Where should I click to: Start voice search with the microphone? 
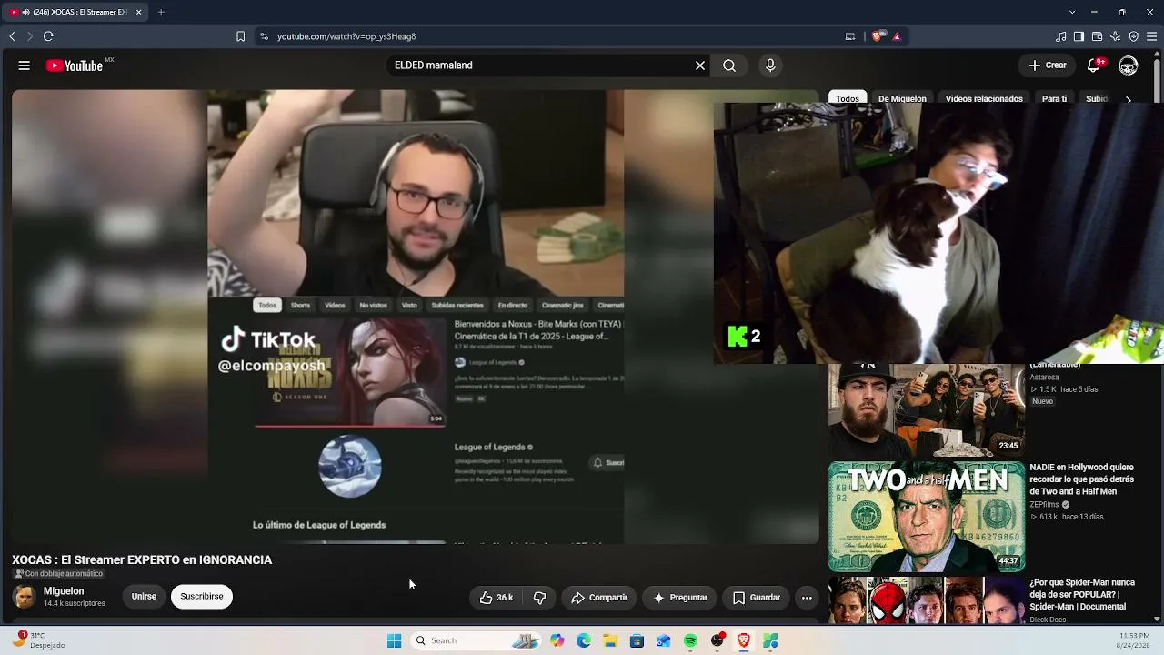click(x=770, y=65)
